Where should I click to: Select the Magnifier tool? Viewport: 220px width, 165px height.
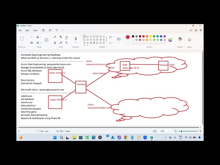point(66,43)
